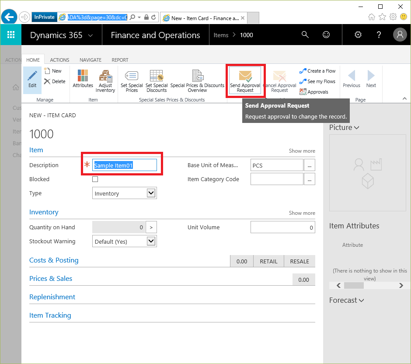
Task: Collapse the Picture section
Action: tap(344, 127)
